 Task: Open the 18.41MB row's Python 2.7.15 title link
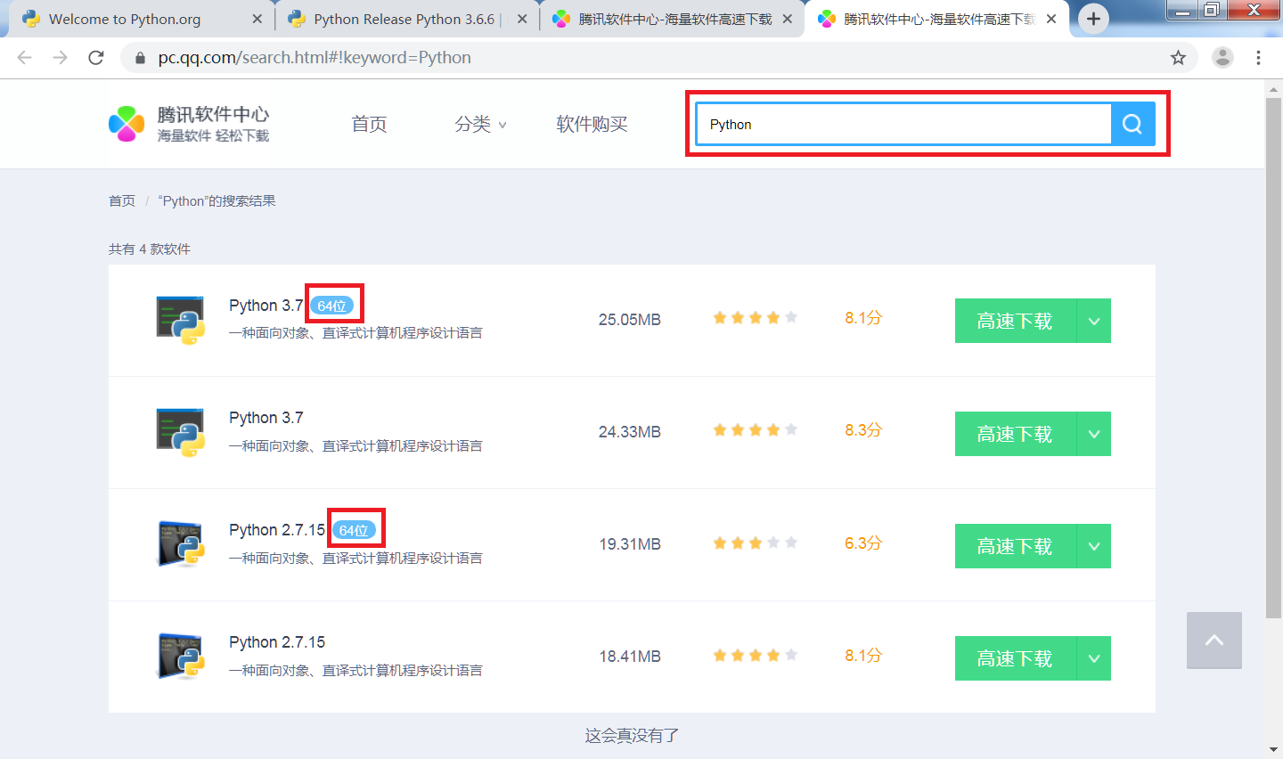coord(276,642)
